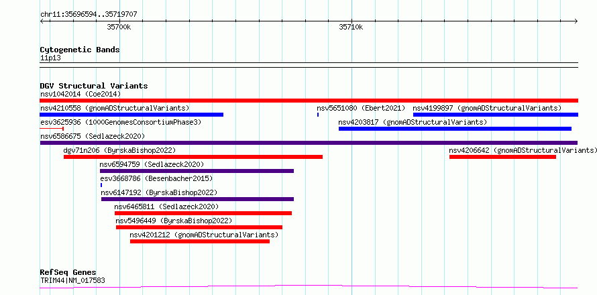Open the nsv5651080 (Ebert2021) label
The width and height of the screenshot is (597, 295).
(x=361, y=108)
